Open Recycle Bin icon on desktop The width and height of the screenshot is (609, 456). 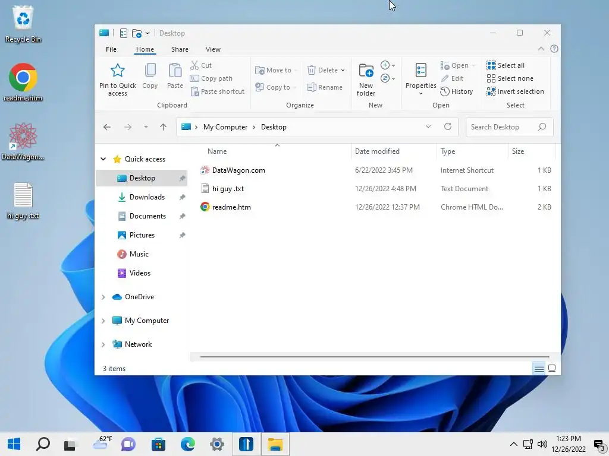tap(23, 24)
